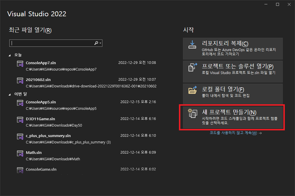
Task: Close the Visual Studio 2022 start window
Action: pos(289,4)
